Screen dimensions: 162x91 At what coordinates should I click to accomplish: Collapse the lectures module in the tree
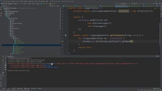[4, 15]
